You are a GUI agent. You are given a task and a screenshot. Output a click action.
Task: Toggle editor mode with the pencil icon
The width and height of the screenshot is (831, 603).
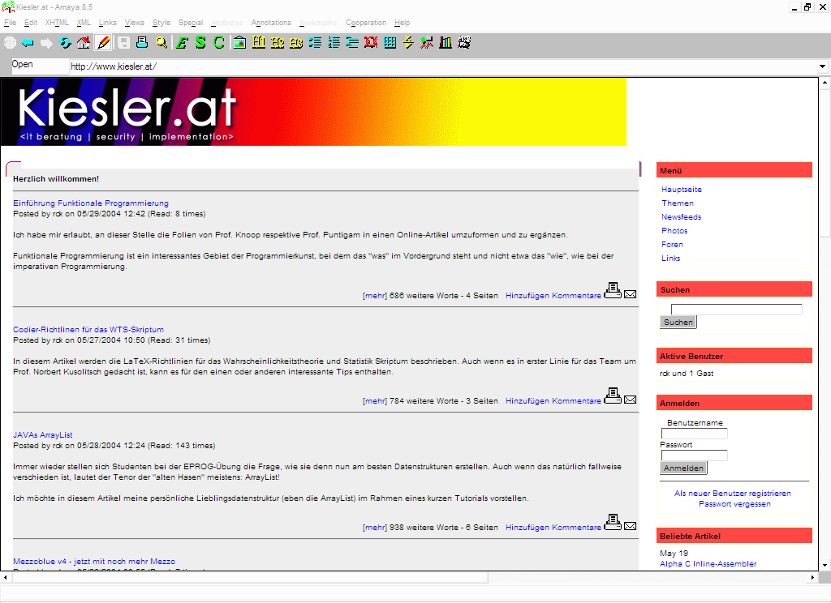[x=104, y=43]
